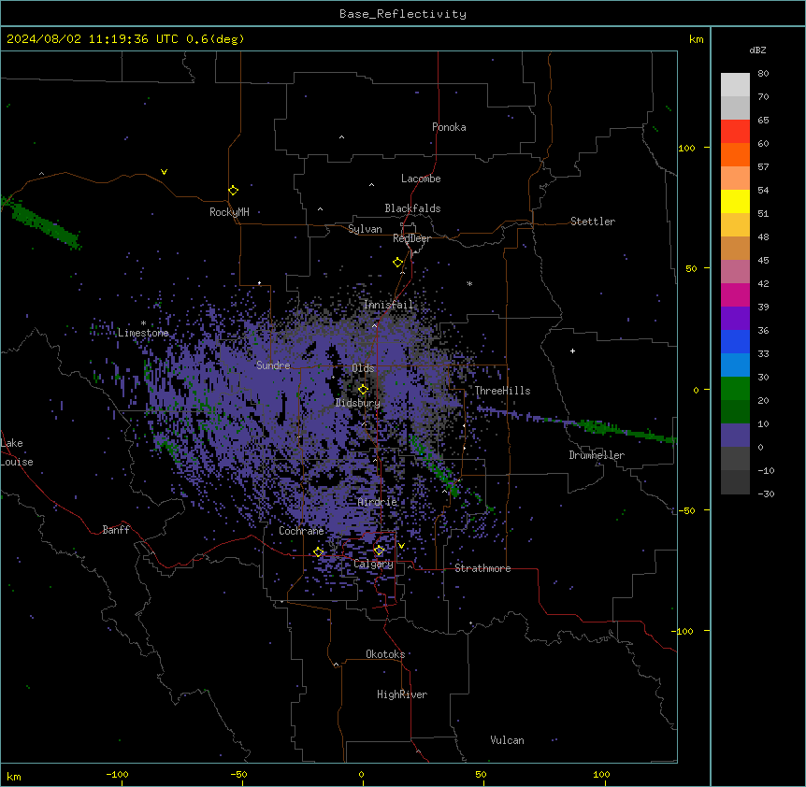Select the dusty pink 42–45 dBZ swatch
806x787 pixels.
tap(735, 272)
